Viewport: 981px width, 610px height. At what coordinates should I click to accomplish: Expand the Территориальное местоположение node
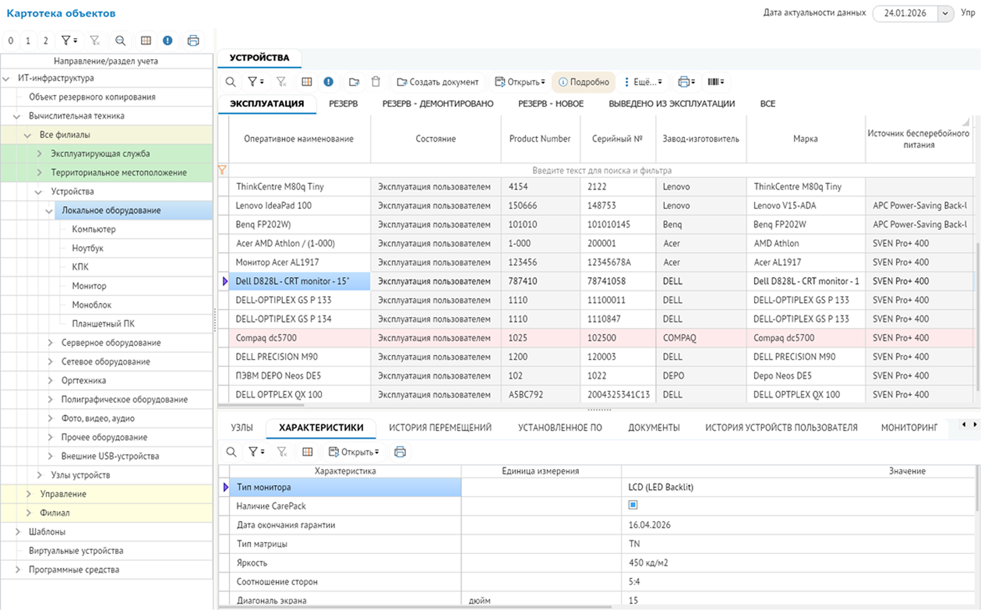39,172
